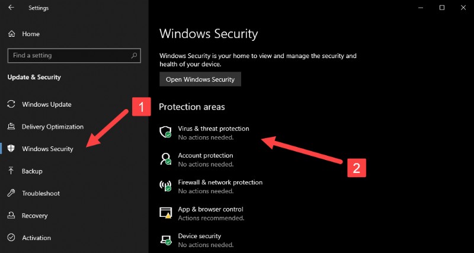The width and height of the screenshot is (474, 253).
Task: Click the Delivery Optimization icon
Action: coord(11,126)
